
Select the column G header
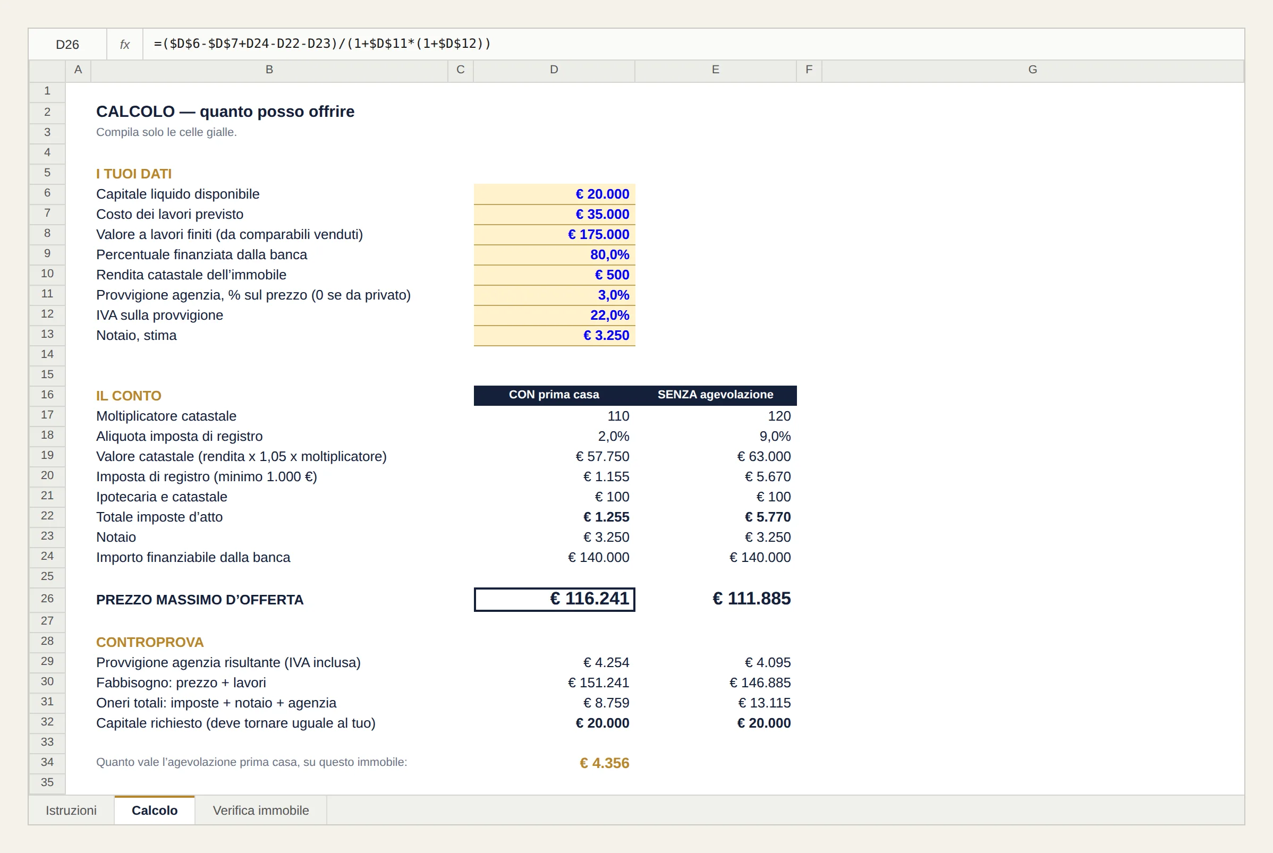1032,70
